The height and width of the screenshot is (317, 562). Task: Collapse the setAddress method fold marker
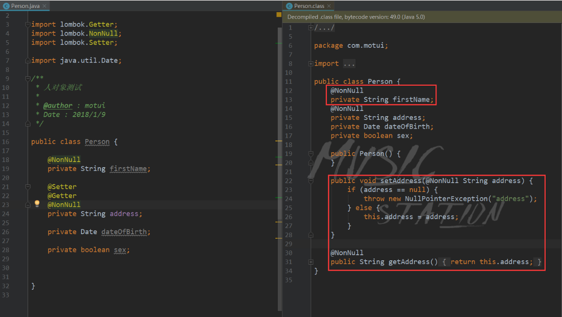(x=311, y=181)
